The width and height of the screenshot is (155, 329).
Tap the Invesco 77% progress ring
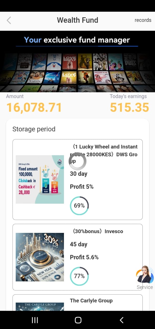[x=79, y=276]
